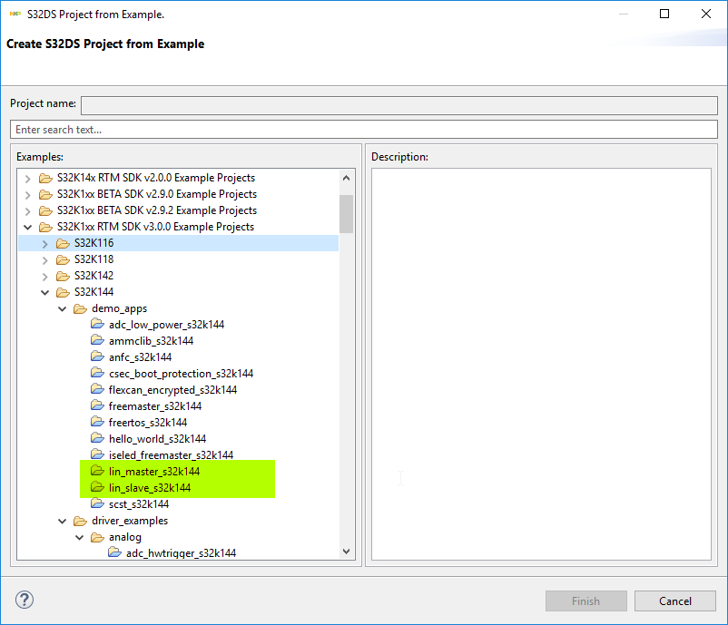Collapse the S32K144 tree node
Image resolution: width=728 pixels, height=625 pixels.
coord(45,292)
